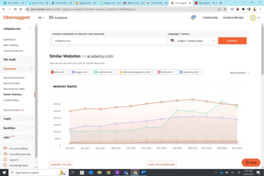Screen dimensions: 264x176
Task: Open the user profile avatar
Action: (x=253, y=17)
